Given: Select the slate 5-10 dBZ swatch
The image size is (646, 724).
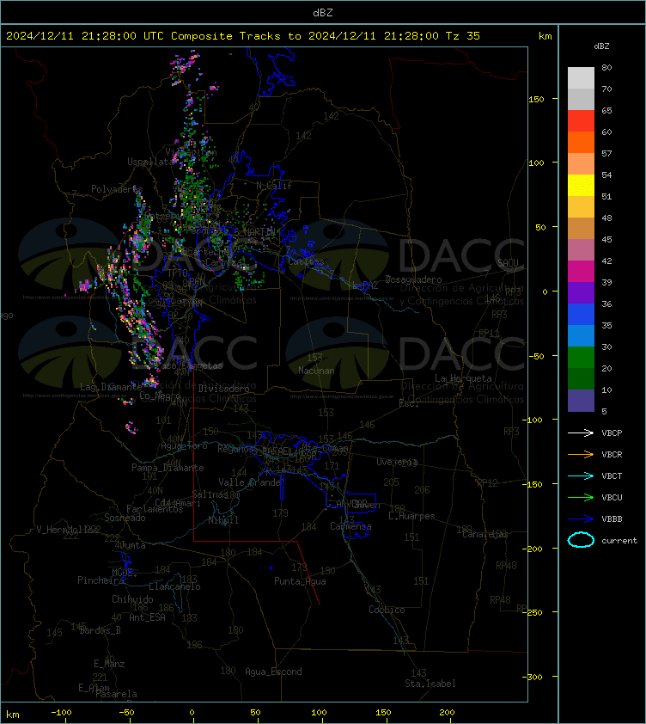Looking at the screenshot, I should click(x=581, y=401).
